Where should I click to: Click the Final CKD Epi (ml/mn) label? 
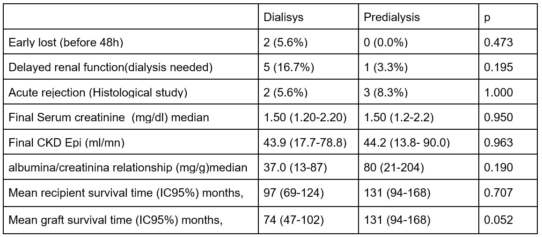[66, 142]
